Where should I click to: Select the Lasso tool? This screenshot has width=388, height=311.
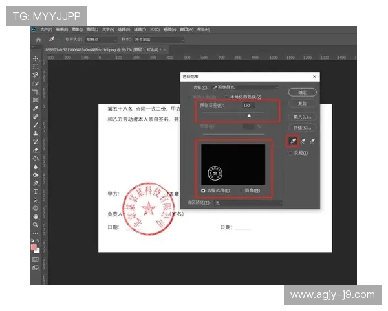(36, 75)
